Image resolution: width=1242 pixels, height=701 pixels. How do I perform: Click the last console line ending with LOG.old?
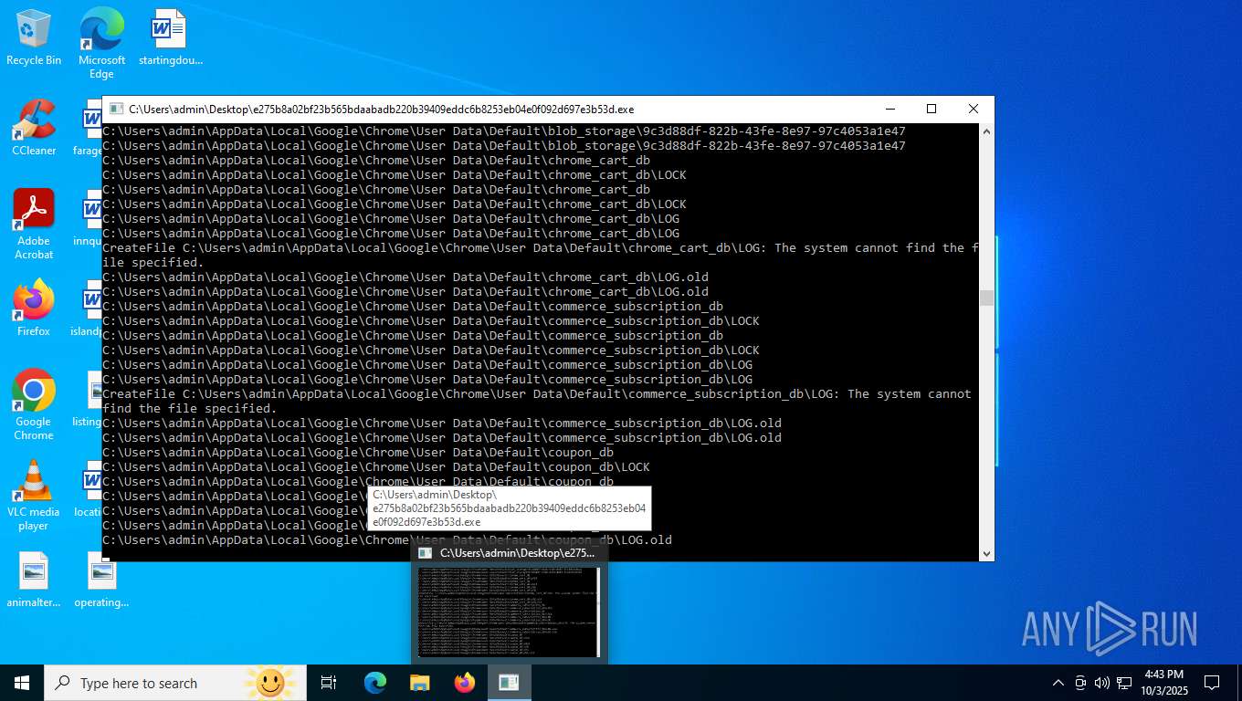click(x=386, y=540)
